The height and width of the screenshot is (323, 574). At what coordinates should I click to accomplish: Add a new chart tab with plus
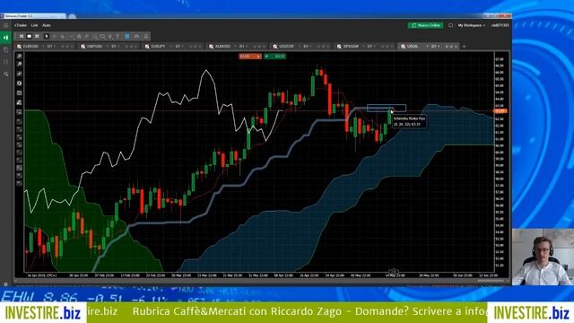point(465,47)
